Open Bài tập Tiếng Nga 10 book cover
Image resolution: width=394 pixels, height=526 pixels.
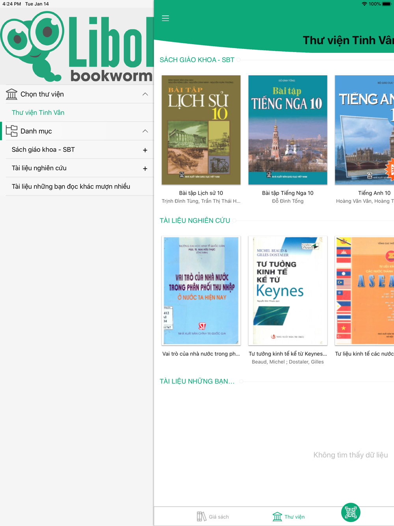coord(288,130)
